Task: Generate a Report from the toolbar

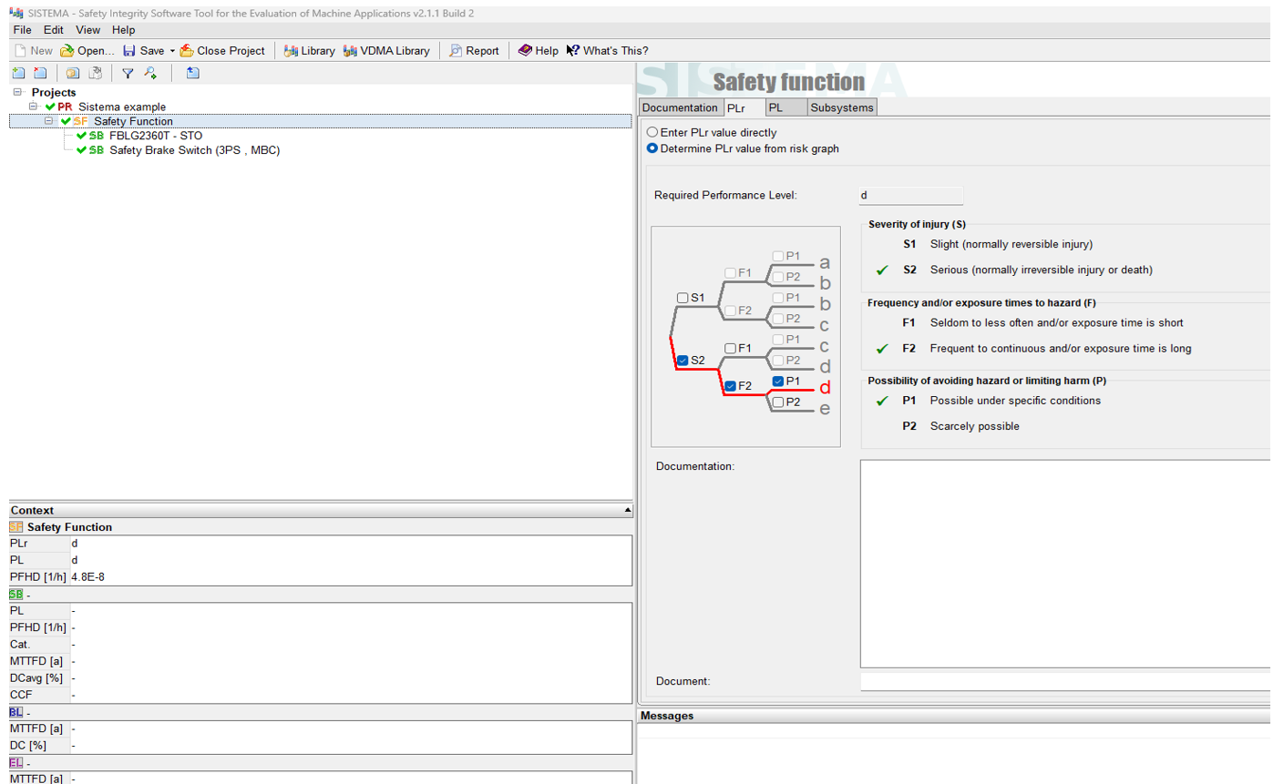Action: [474, 51]
